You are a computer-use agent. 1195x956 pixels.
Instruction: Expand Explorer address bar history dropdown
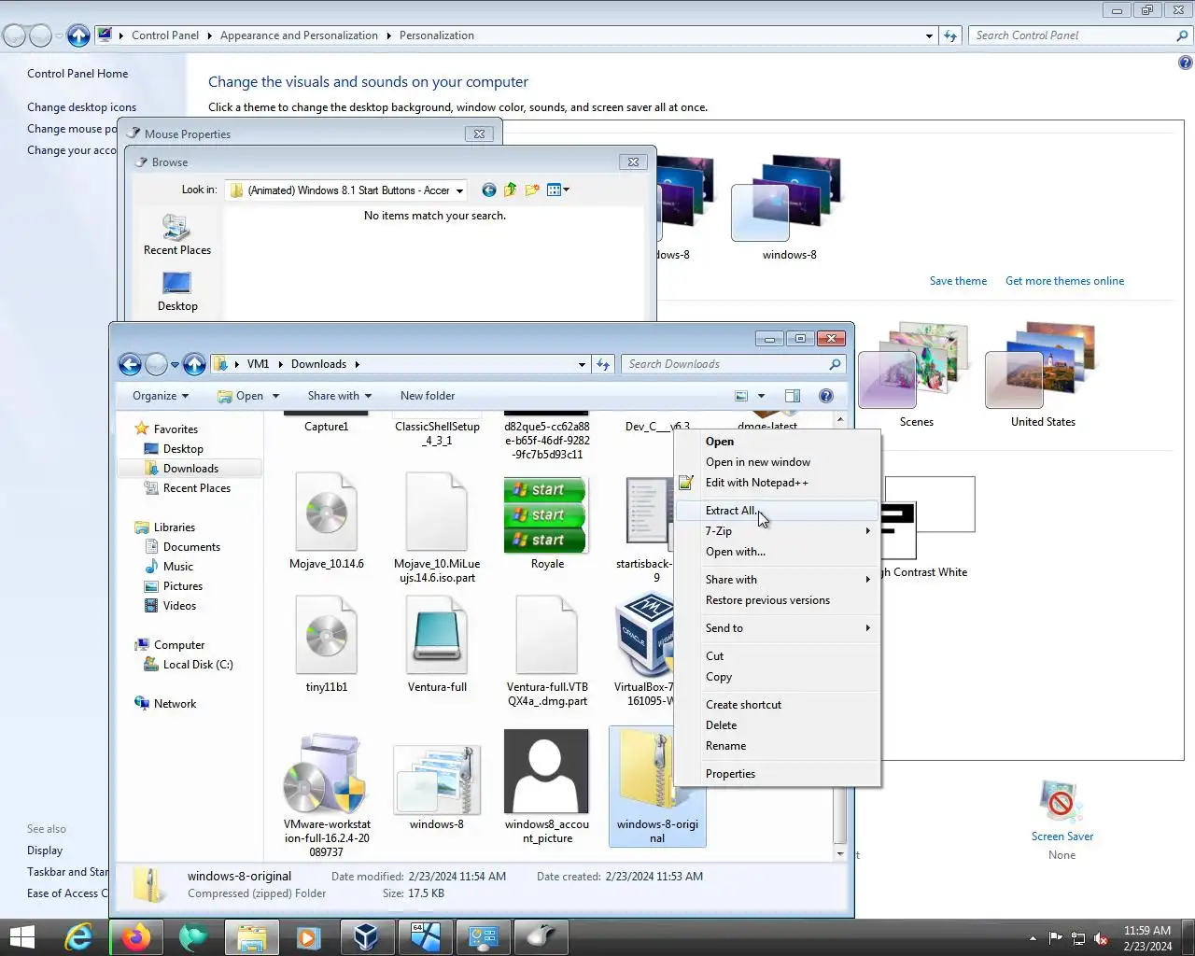click(582, 364)
